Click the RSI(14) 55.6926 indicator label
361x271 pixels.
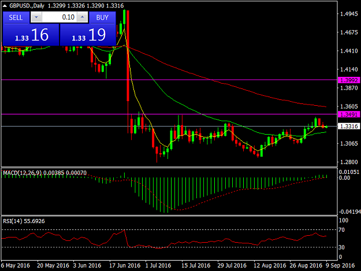pyautogui.click(x=24, y=221)
